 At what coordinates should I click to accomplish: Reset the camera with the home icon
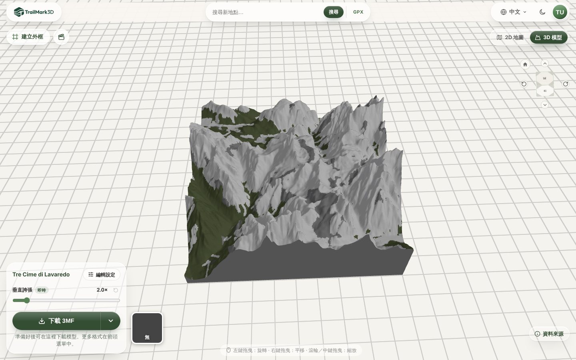click(x=525, y=64)
